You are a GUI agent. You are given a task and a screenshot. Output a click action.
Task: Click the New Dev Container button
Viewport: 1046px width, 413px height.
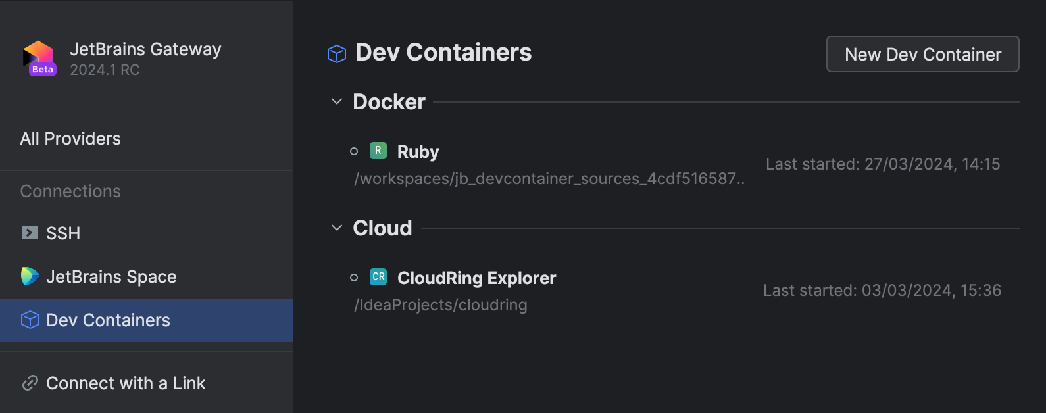(923, 54)
